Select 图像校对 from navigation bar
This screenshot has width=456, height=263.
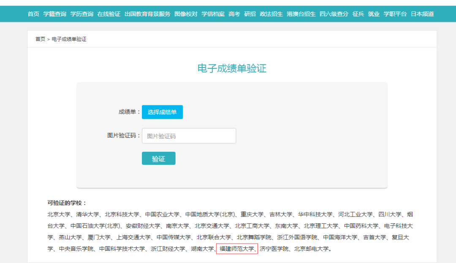[x=185, y=13]
